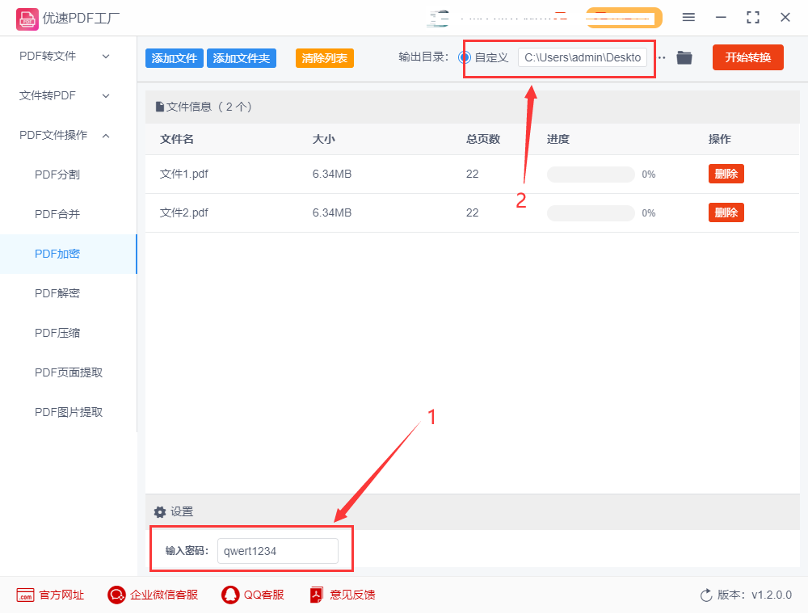Click the 进度 column header
This screenshot has height=614, width=808.
[558, 139]
